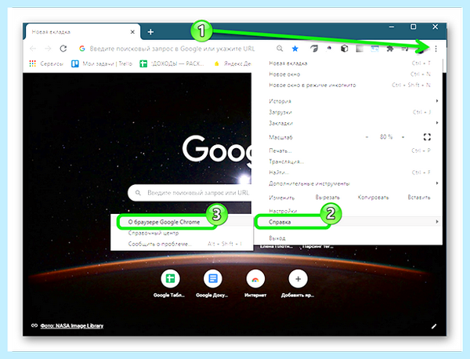Click the Google search box on page

(190, 193)
